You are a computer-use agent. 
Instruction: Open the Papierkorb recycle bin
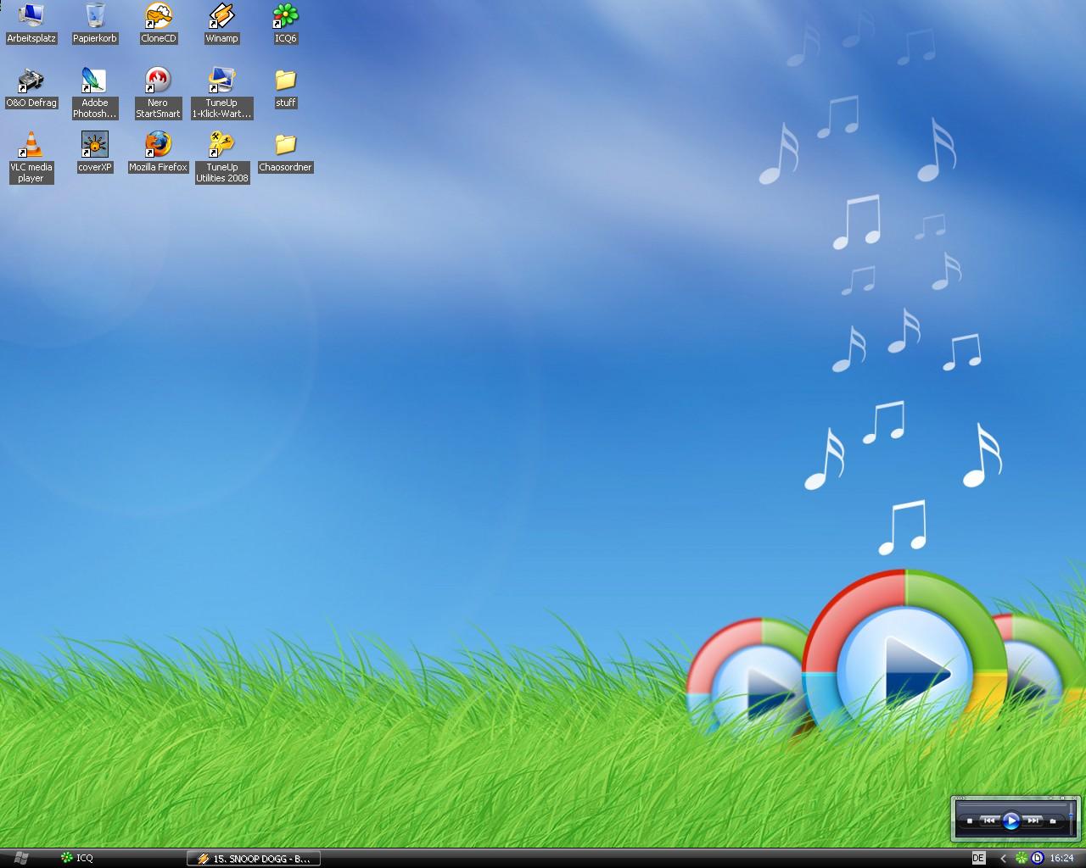click(x=95, y=23)
